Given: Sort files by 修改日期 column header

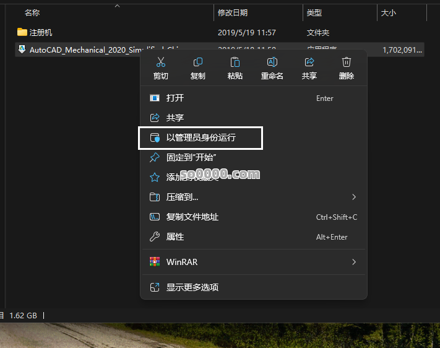Looking at the screenshot, I should pos(233,12).
